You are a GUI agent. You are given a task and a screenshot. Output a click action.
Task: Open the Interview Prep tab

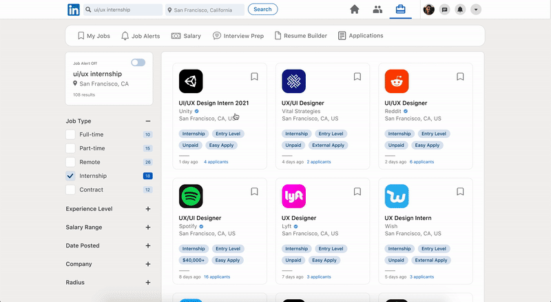pyautogui.click(x=238, y=36)
